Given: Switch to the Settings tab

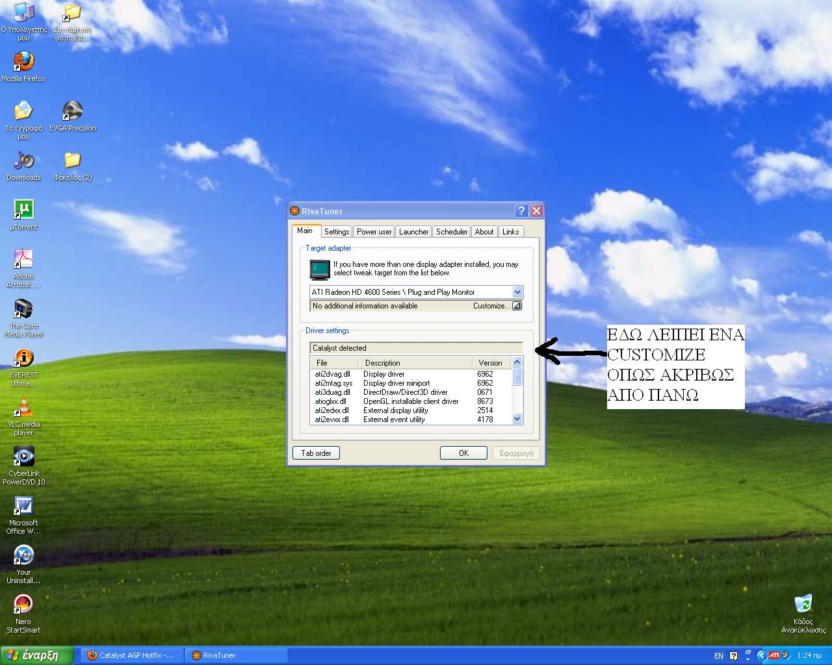Looking at the screenshot, I should 337,232.
